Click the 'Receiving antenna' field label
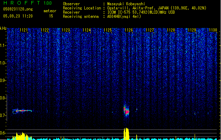 pos(81,16)
